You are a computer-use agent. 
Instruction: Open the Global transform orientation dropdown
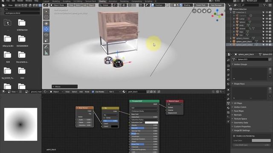click(105, 5)
